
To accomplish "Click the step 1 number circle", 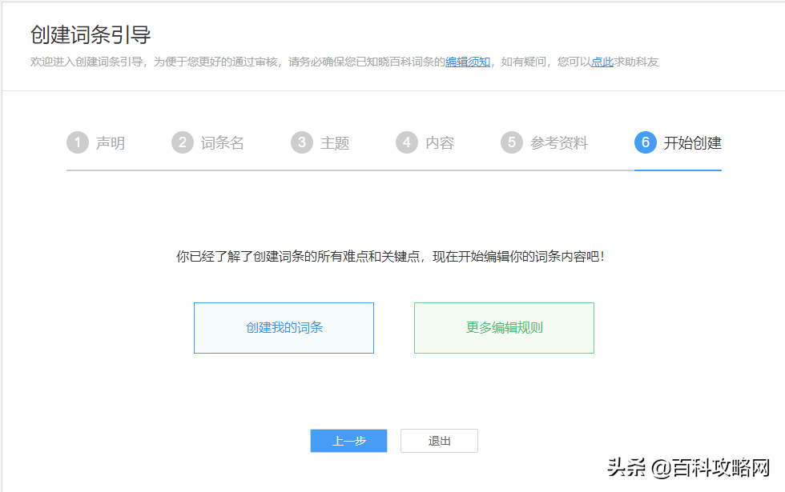I will tap(77, 143).
